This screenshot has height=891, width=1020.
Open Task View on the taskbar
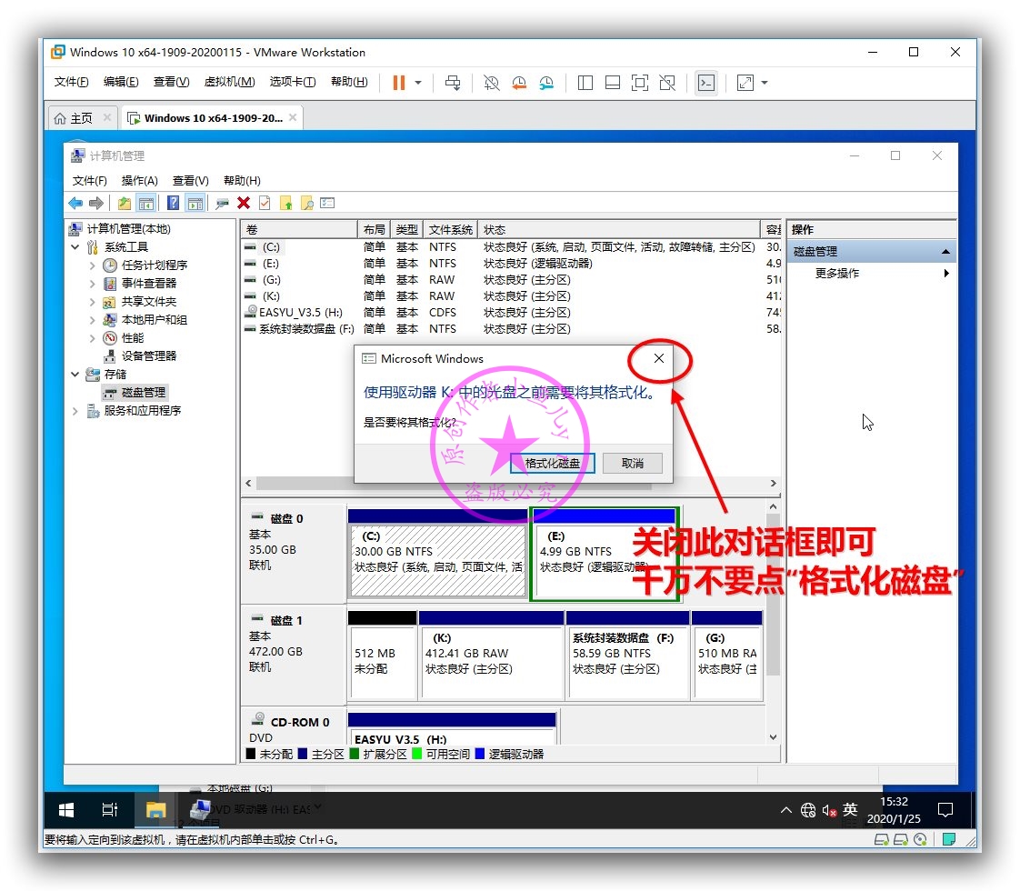[x=110, y=810]
